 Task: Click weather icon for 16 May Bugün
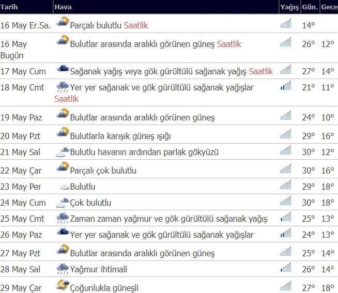point(63,40)
